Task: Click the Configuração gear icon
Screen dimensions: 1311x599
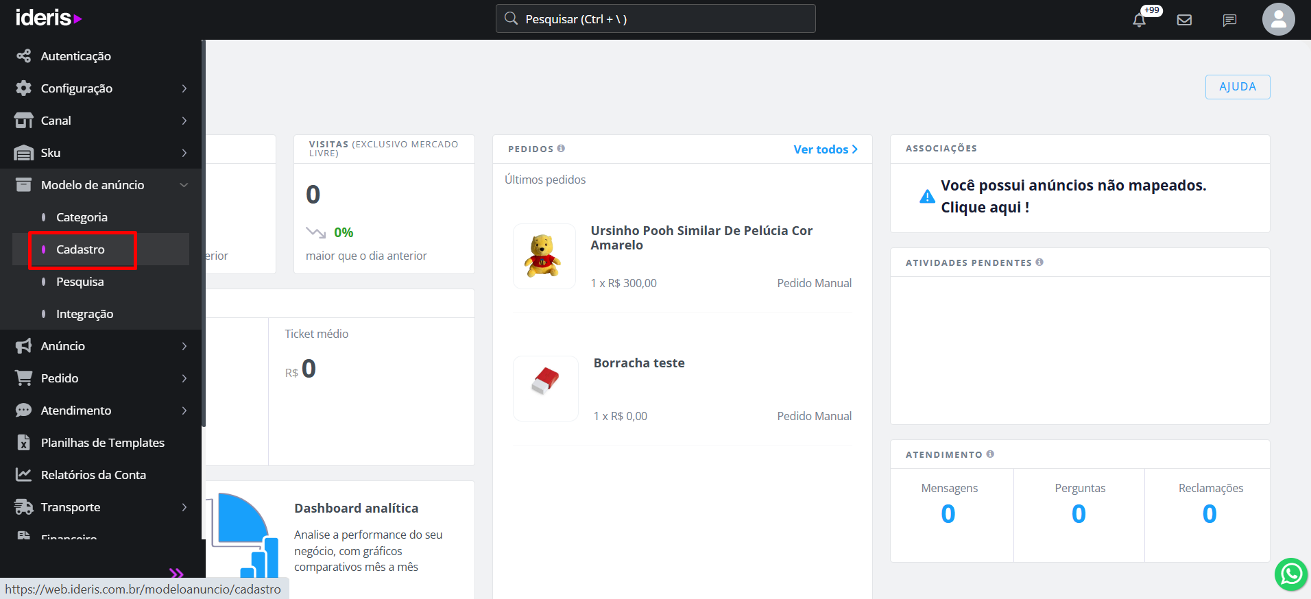Action: click(24, 88)
